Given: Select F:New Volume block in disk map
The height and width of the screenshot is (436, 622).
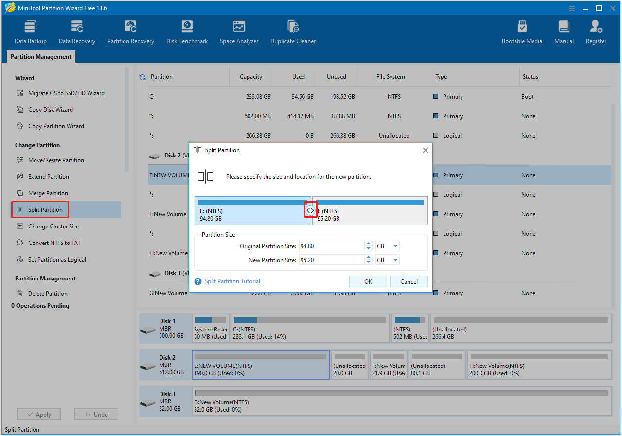Looking at the screenshot, I should pos(389,365).
